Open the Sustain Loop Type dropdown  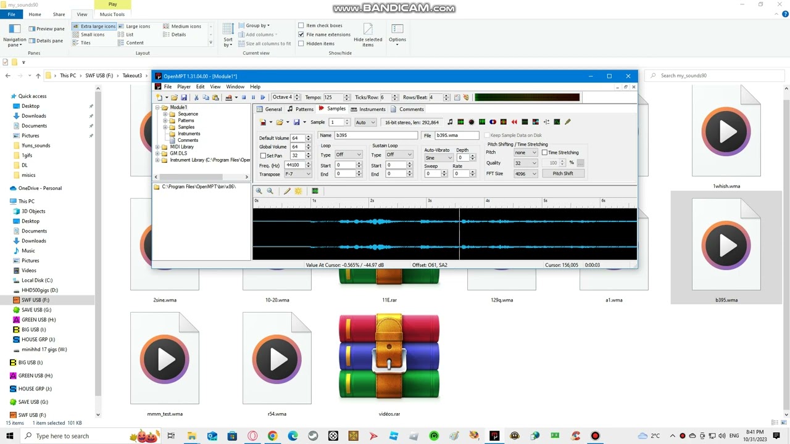(x=399, y=155)
